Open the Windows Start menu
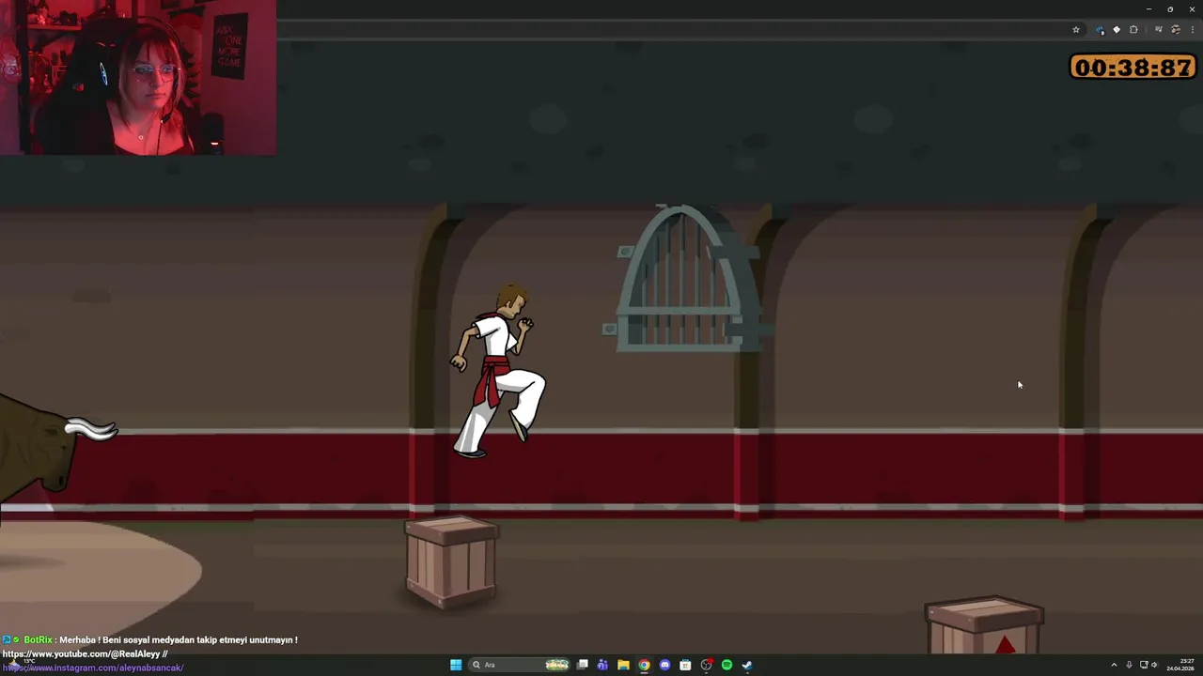This screenshot has width=1203, height=676. point(456,665)
